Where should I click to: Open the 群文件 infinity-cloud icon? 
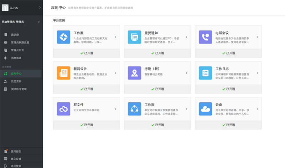pos(63,109)
